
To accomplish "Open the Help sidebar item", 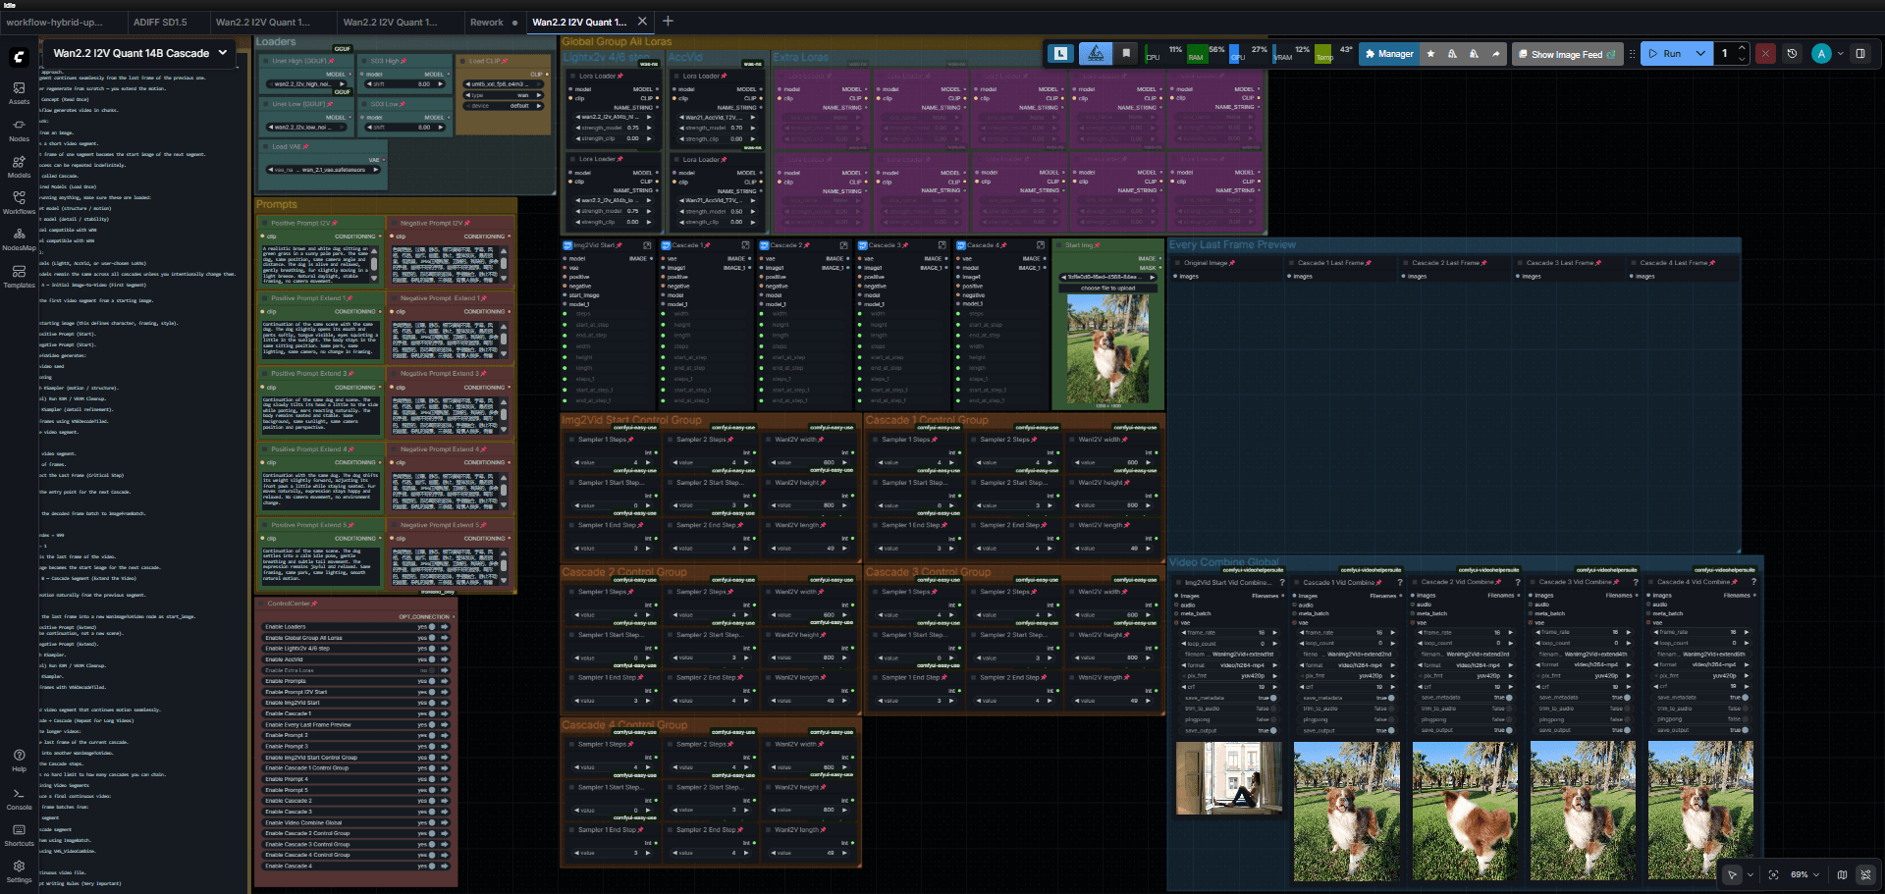I will tap(19, 761).
